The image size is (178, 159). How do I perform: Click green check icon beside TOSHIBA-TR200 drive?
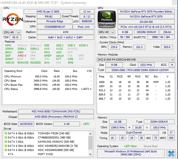[x=6, y=133]
